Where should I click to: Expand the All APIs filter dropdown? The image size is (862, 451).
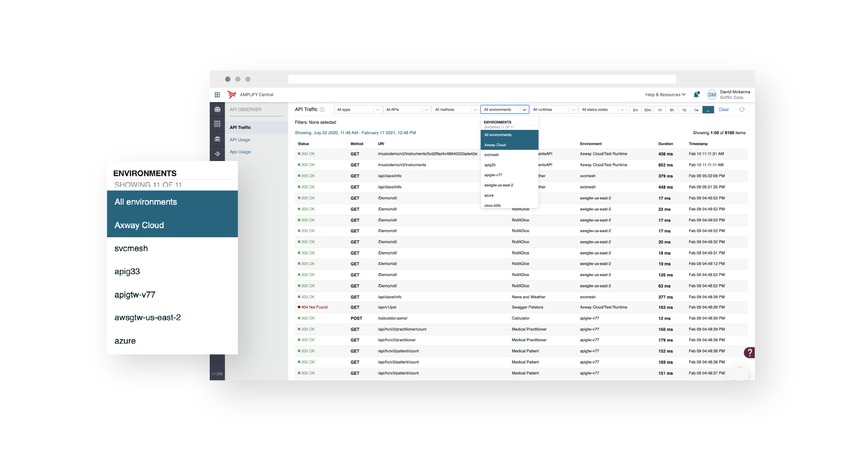[407, 110]
